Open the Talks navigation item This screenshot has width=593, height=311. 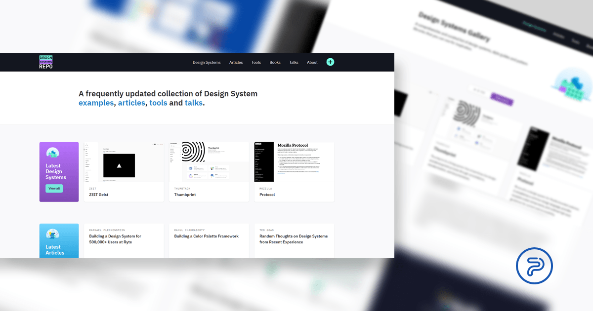[x=294, y=62]
